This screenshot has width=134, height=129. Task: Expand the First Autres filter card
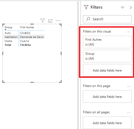[x=107, y=42]
